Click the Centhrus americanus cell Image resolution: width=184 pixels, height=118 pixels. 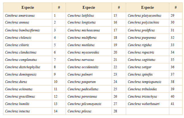(x=28, y=16)
